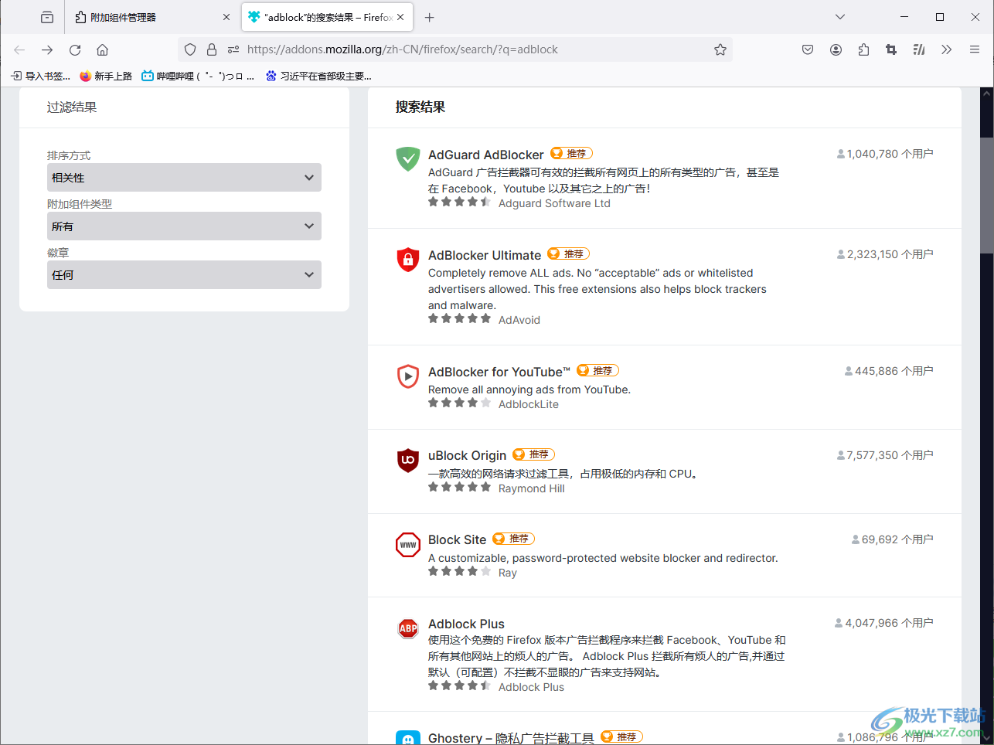Image resolution: width=994 pixels, height=745 pixels.
Task: Click 7,577,350 个用户 count
Action: click(885, 455)
